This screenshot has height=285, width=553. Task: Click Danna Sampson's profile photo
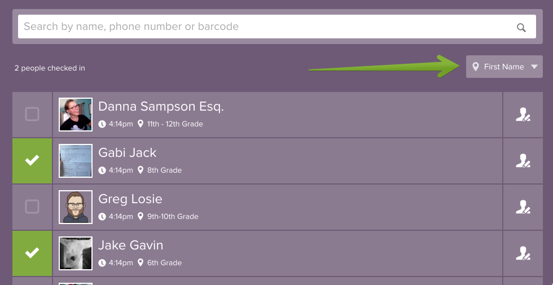76,115
